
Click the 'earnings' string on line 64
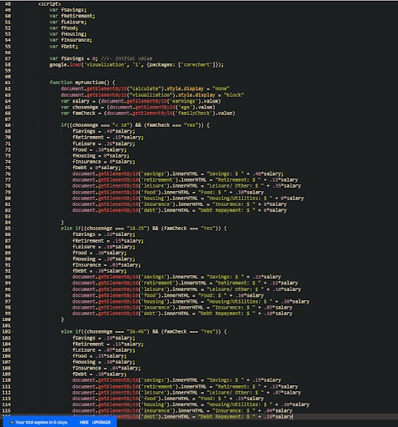(183, 101)
